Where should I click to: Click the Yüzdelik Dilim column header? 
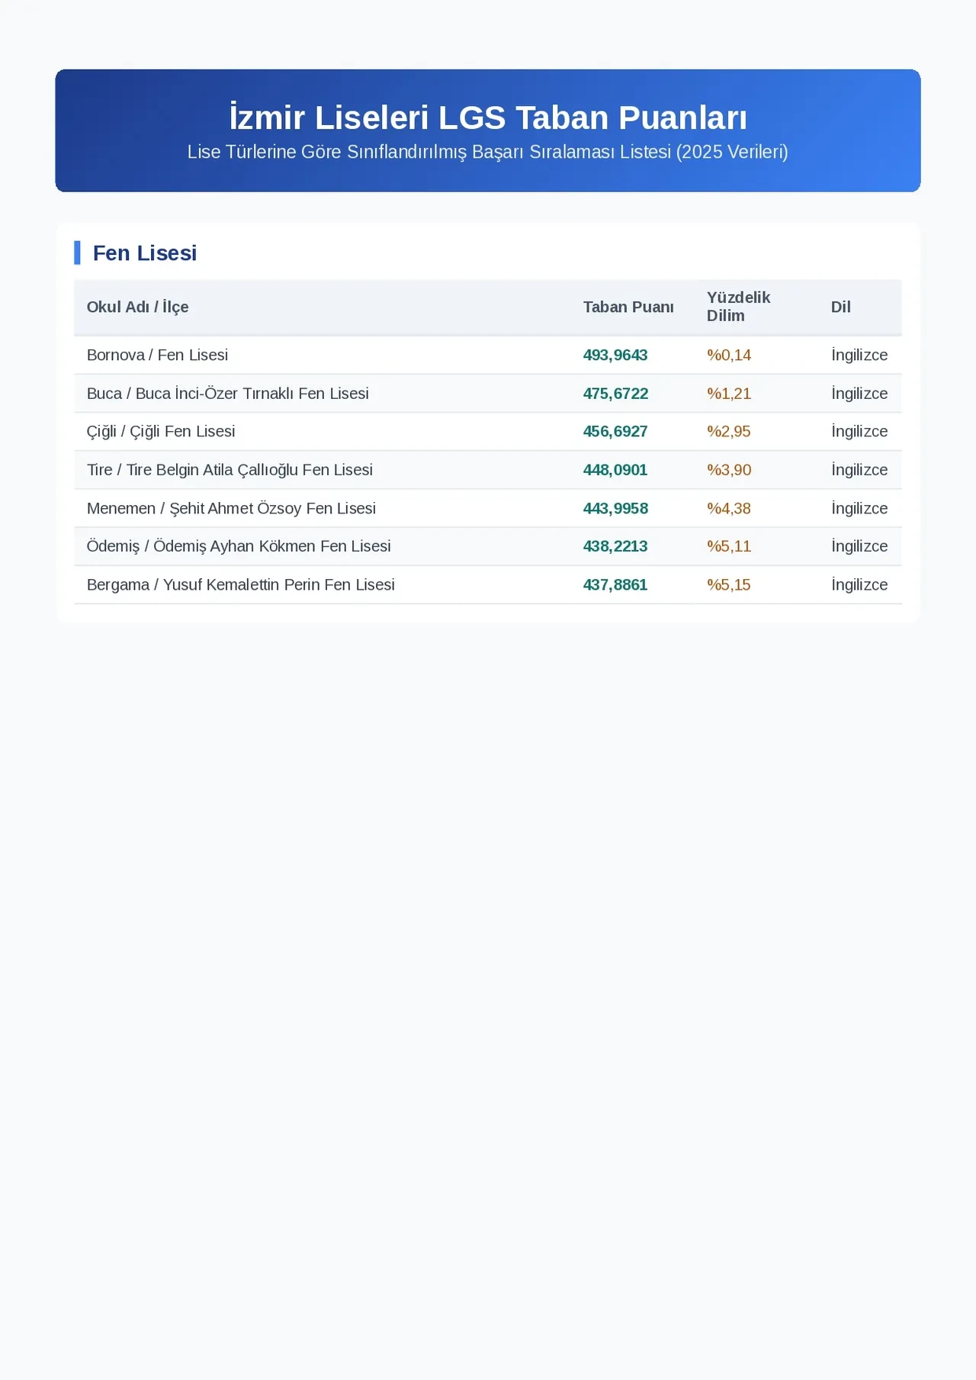tap(738, 307)
